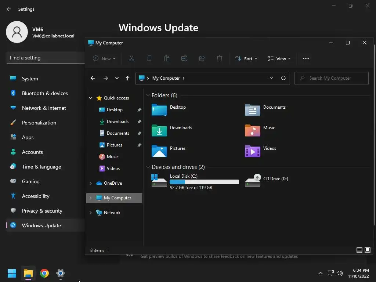Click the Settings back arrow
The image size is (376, 282).
9,9
